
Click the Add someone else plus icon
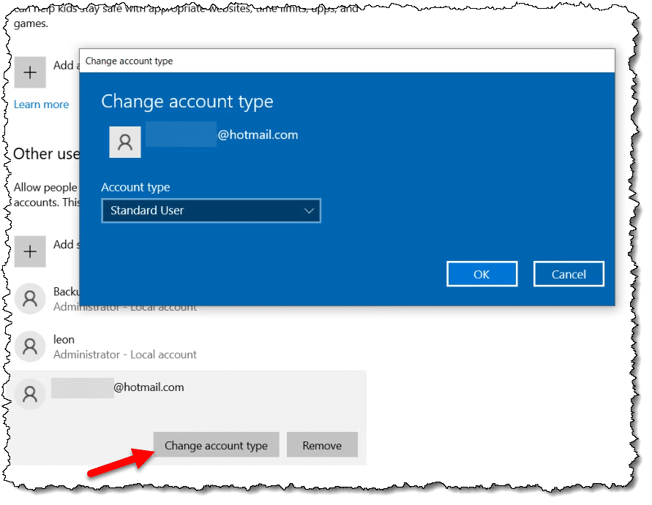click(30, 251)
